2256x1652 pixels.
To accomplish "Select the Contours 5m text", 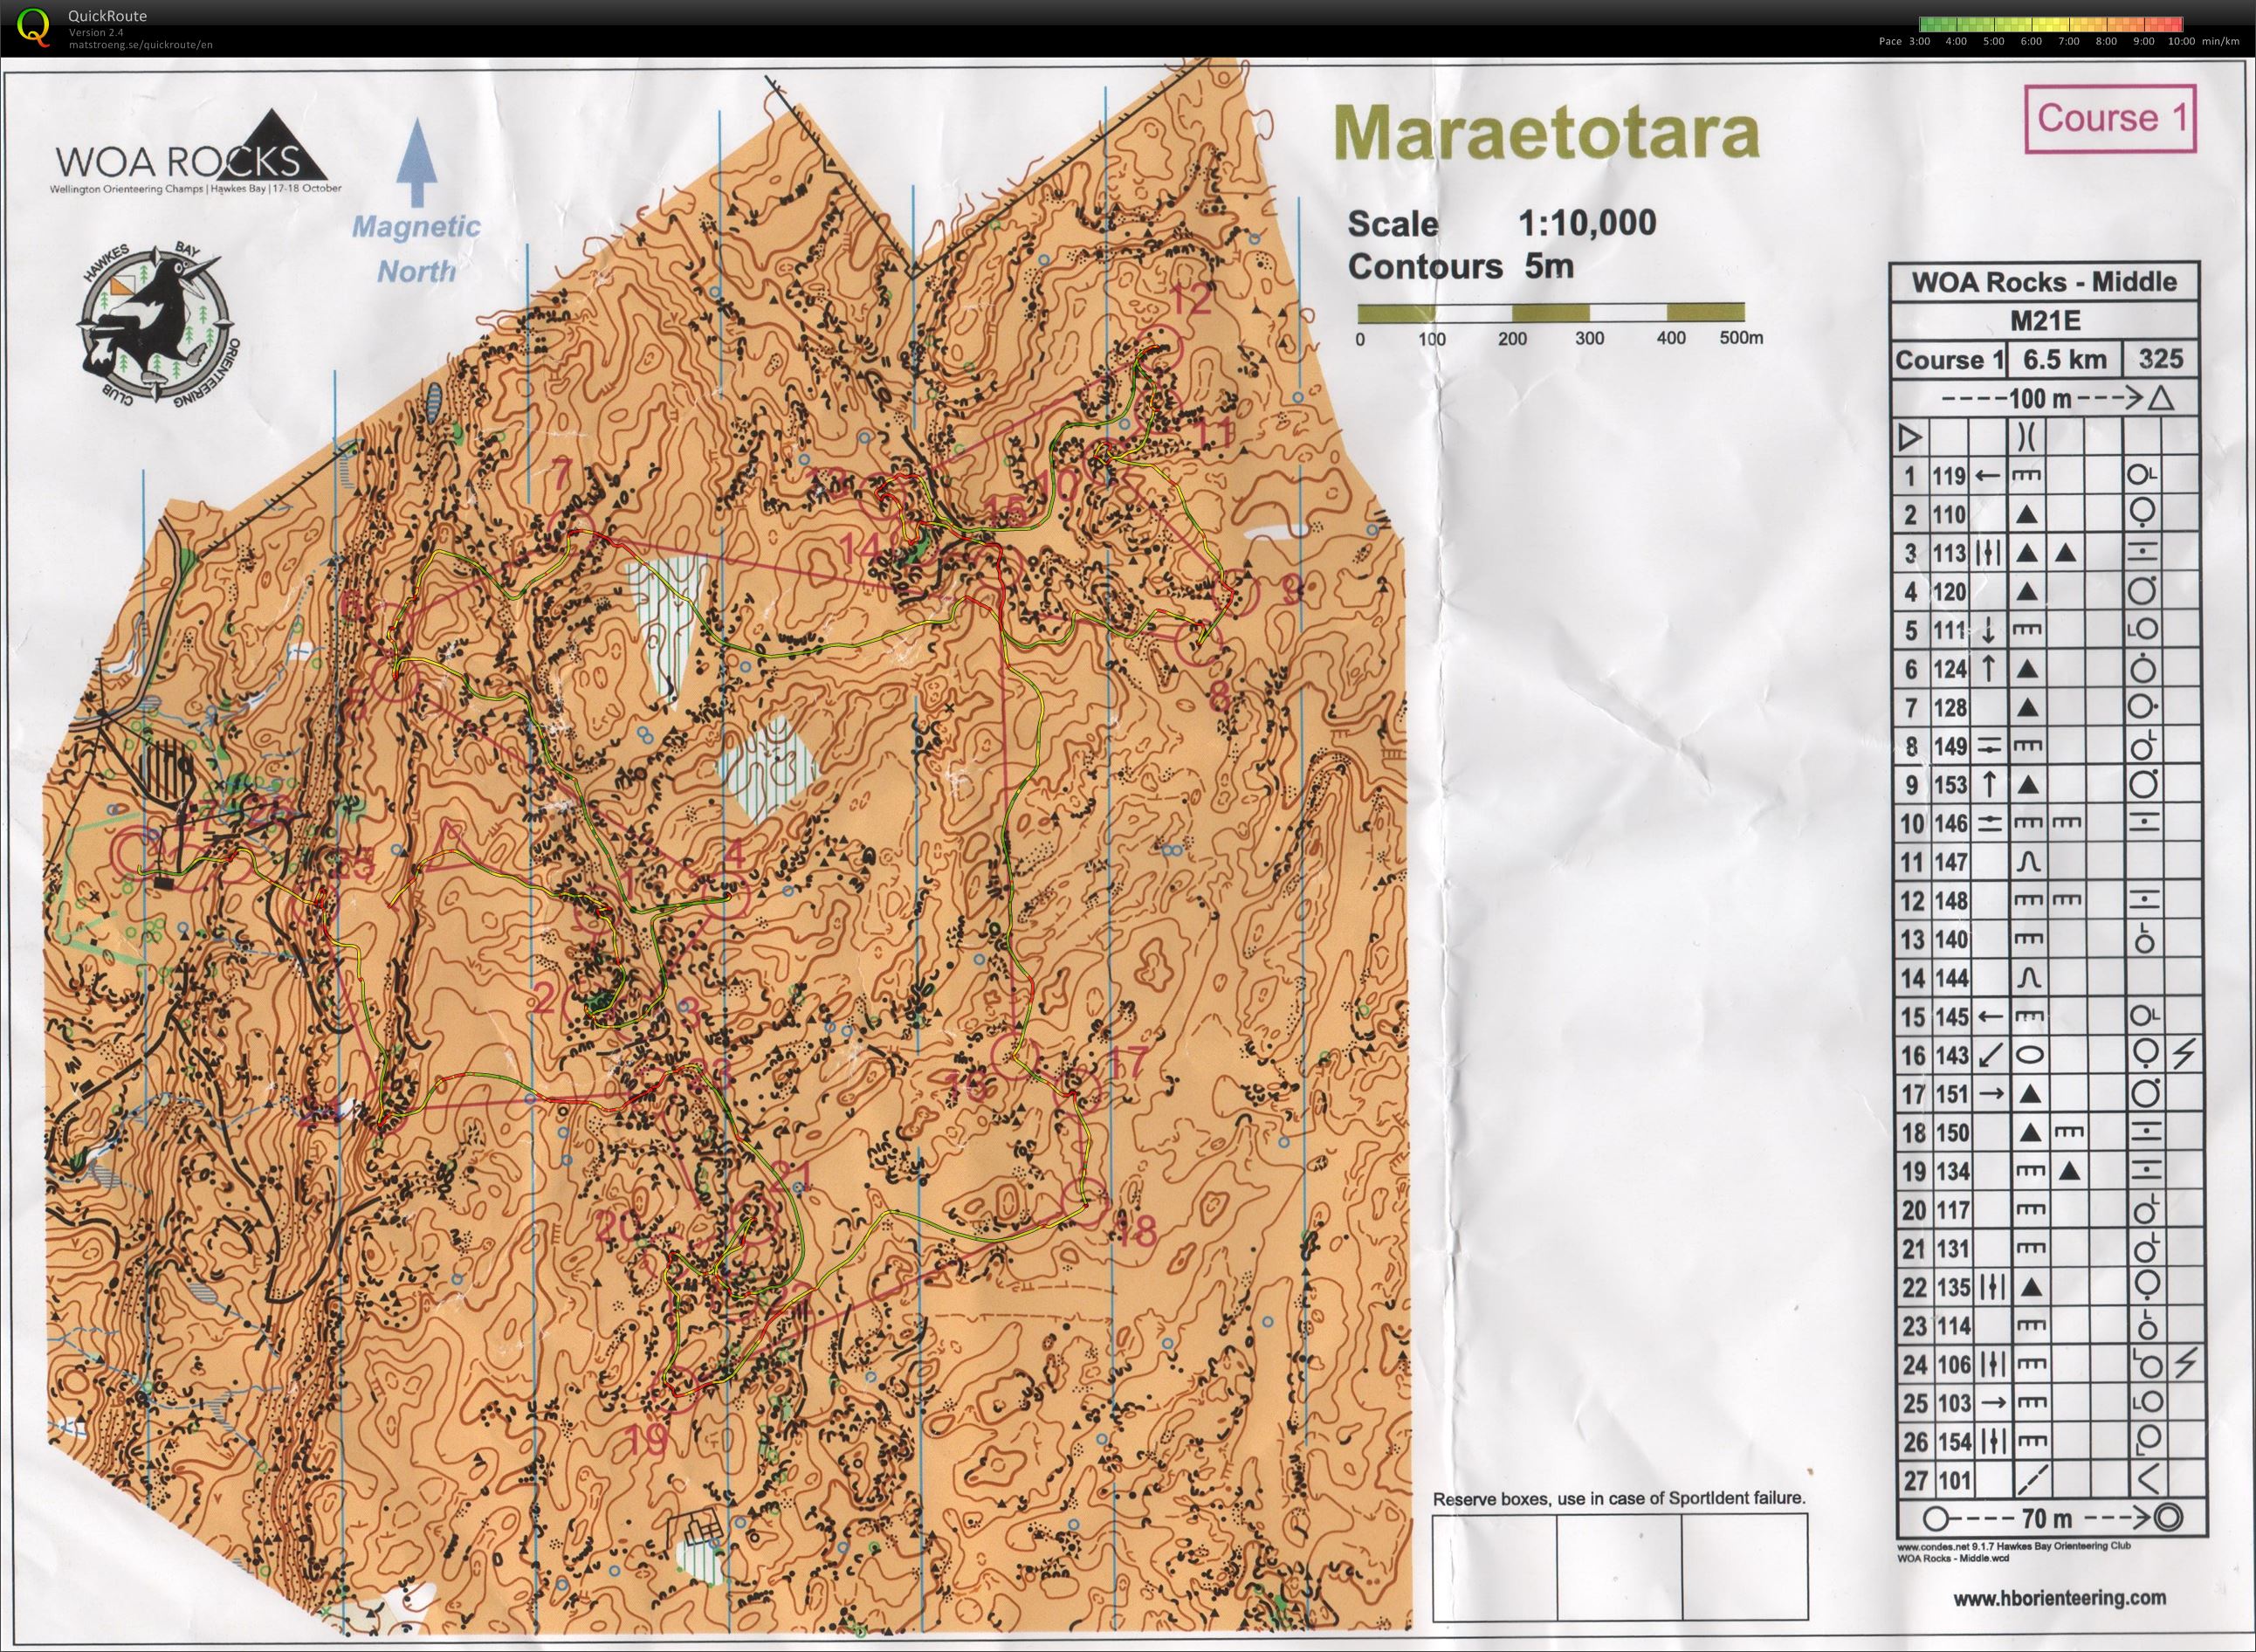I will (x=1460, y=267).
